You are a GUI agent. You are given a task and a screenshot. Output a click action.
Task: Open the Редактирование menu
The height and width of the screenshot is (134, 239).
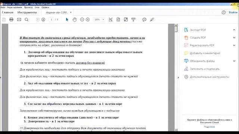point(15,7)
